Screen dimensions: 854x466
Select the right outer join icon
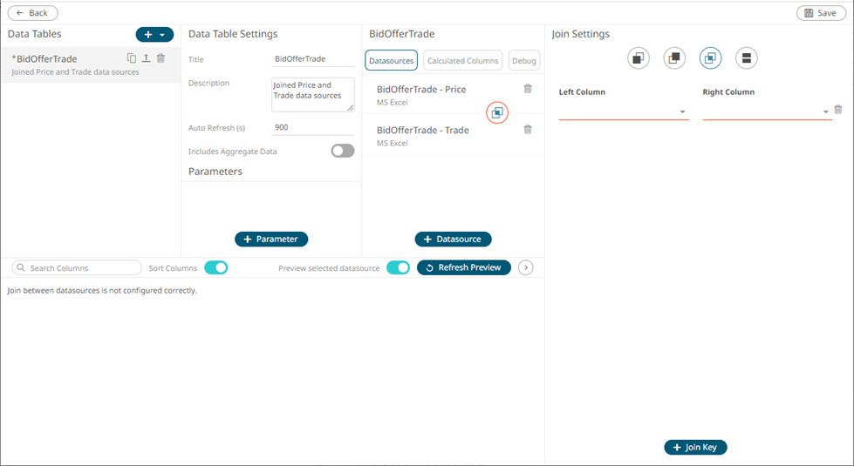[x=674, y=58]
